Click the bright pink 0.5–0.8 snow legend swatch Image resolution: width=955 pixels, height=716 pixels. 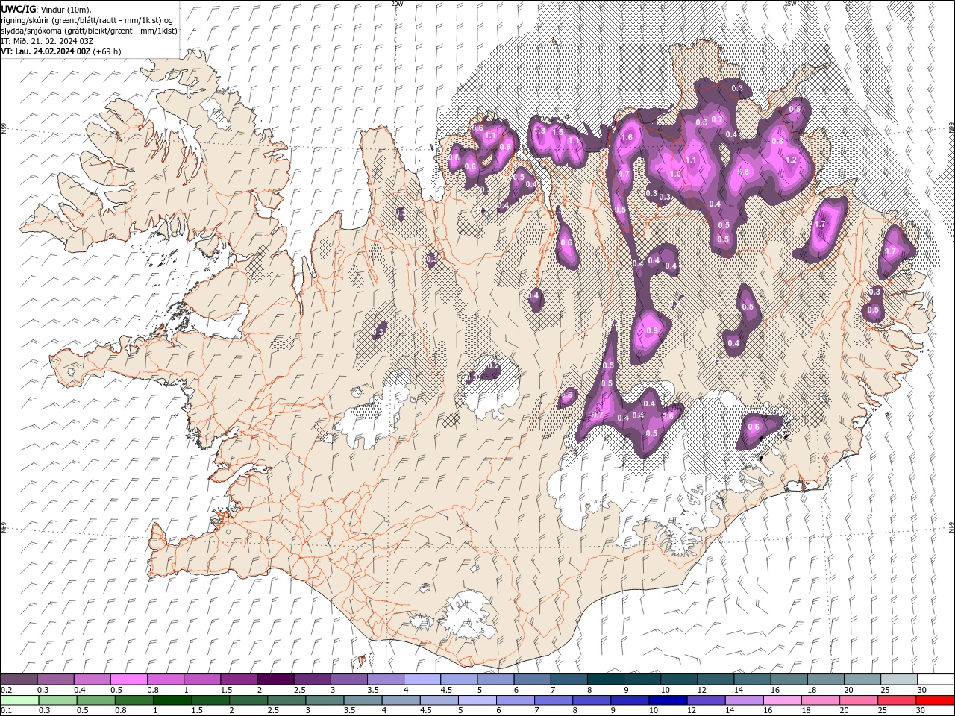(x=129, y=679)
